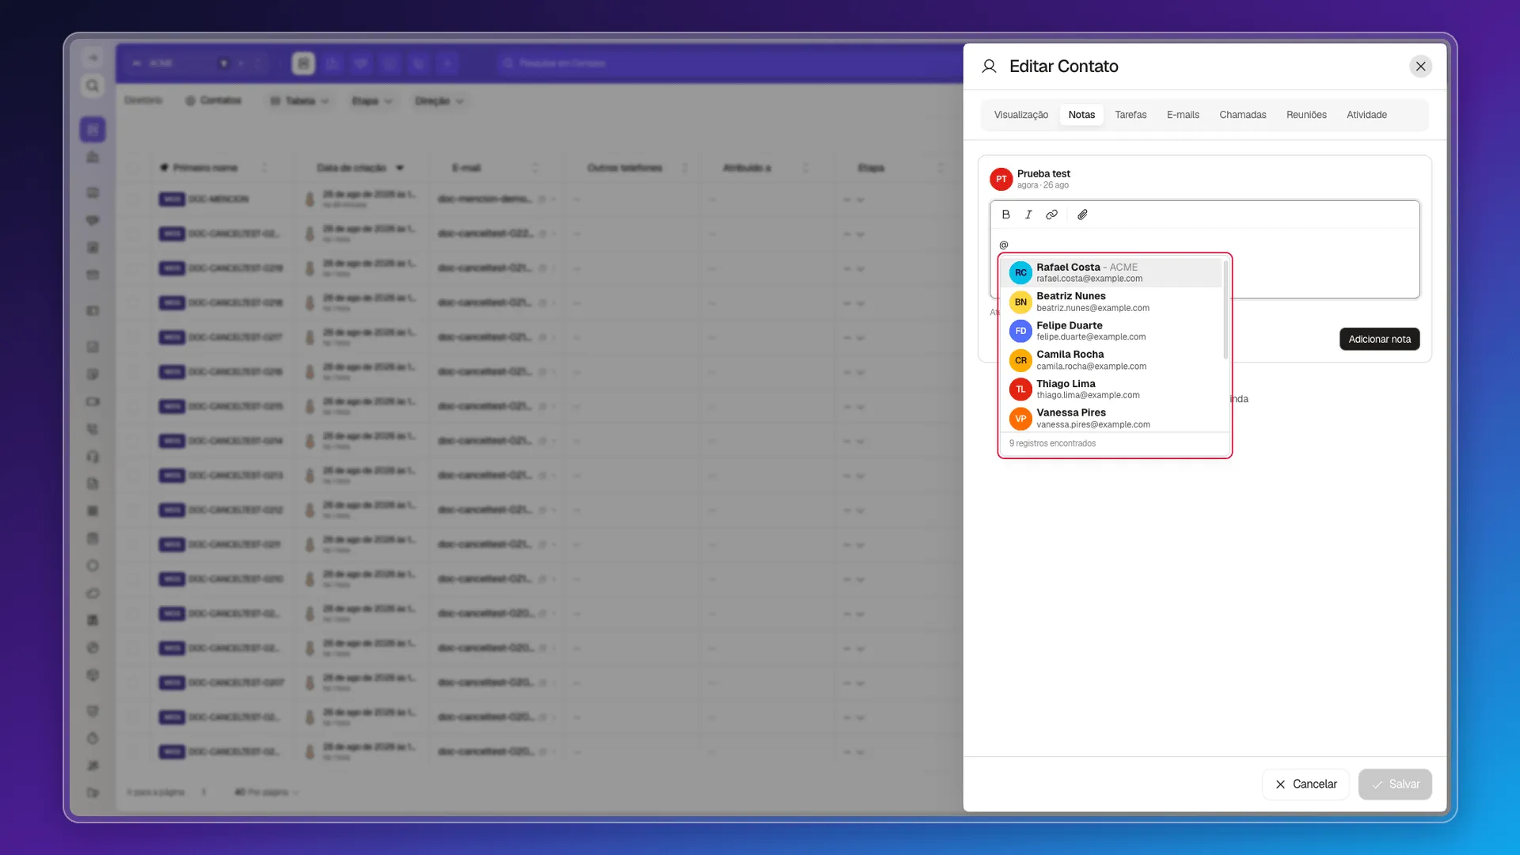1520x855 pixels.
Task: Click the mention list scrollbar
Action: click(x=1225, y=310)
